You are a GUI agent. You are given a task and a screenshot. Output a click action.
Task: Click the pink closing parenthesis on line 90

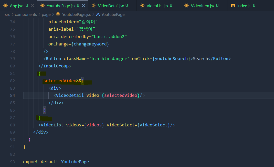[x=29, y=140]
